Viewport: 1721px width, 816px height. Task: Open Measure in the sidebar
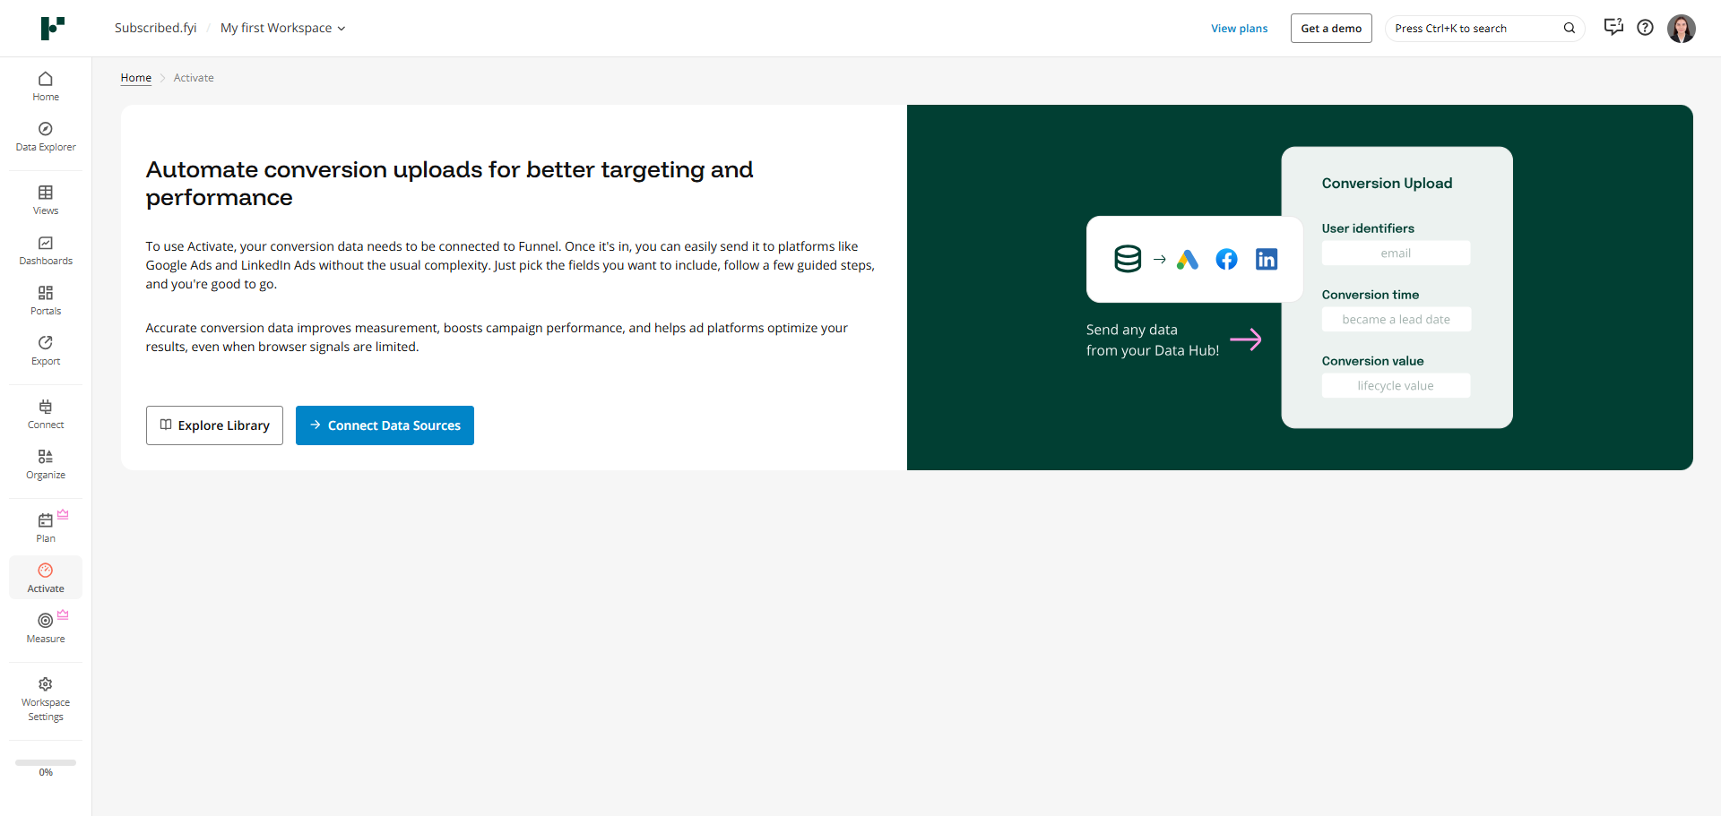[x=46, y=628]
